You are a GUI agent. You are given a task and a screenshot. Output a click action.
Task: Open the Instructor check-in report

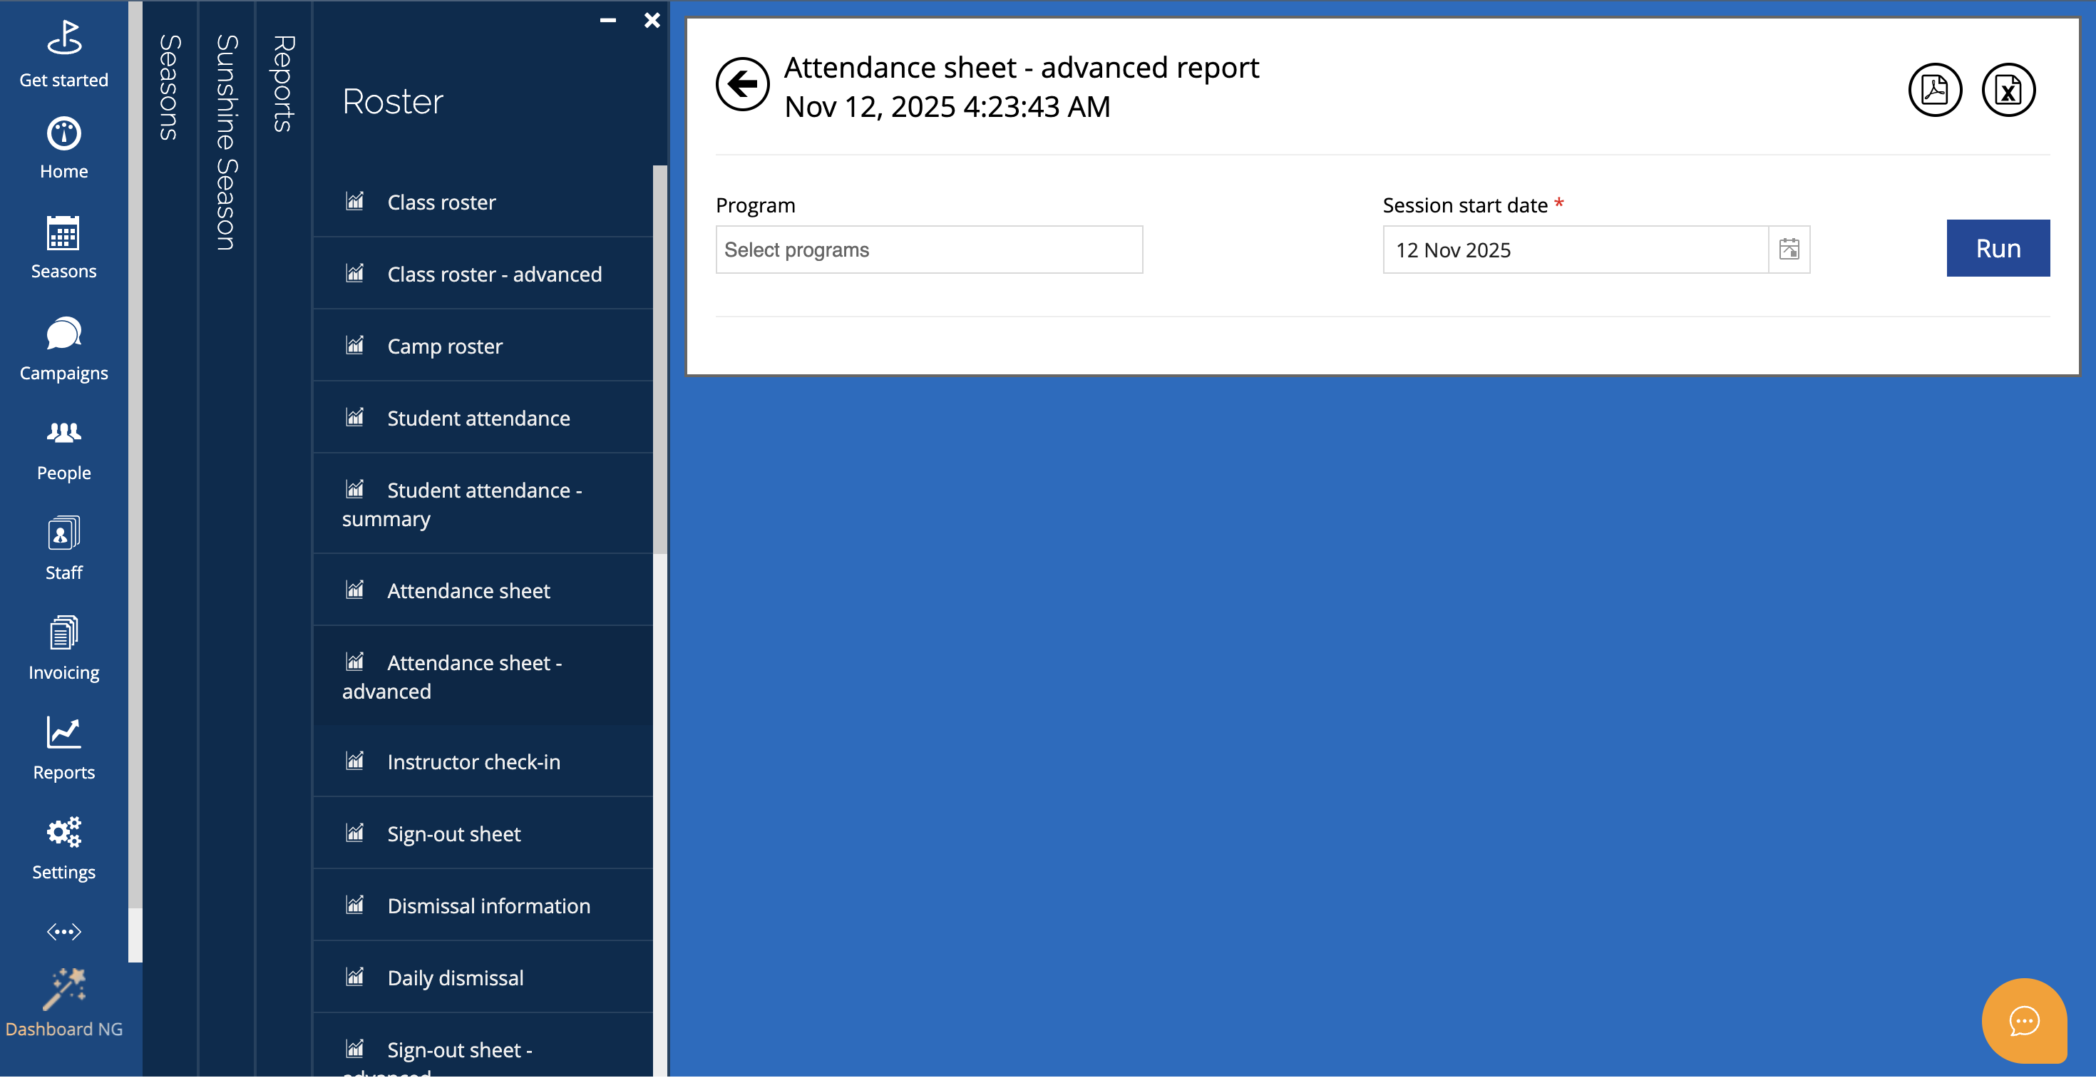[473, 761]
